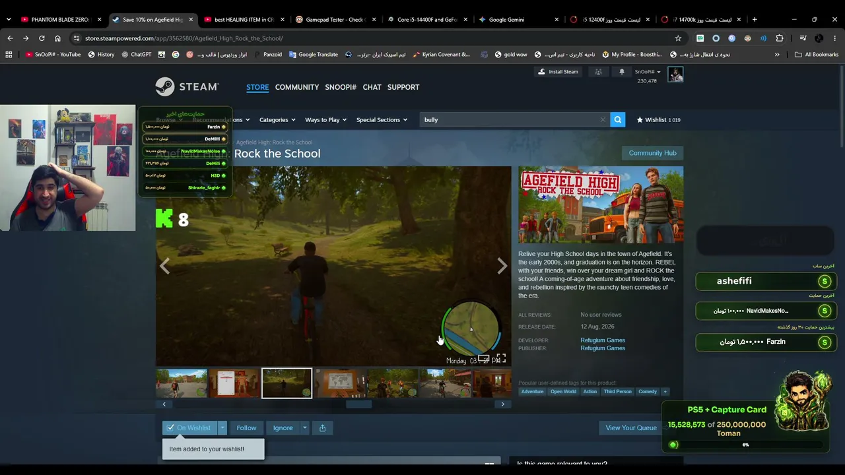Open Steam notifications bell
This screenshot has width=845, height=475.
click(x=621, y=72)
